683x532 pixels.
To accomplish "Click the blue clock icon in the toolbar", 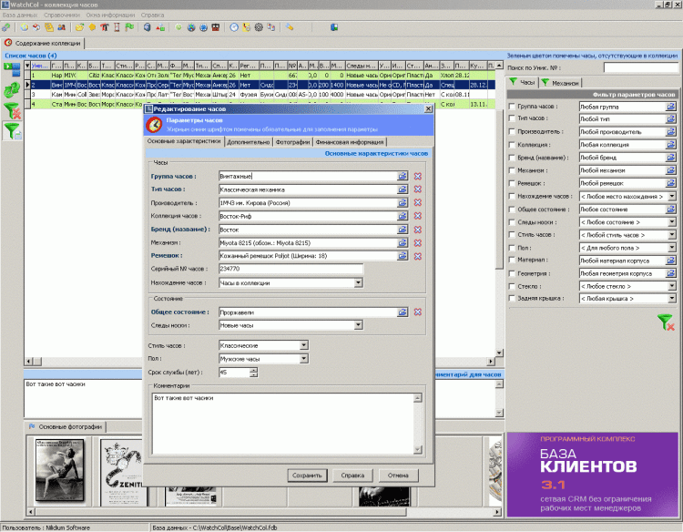I will coord(234,27).
